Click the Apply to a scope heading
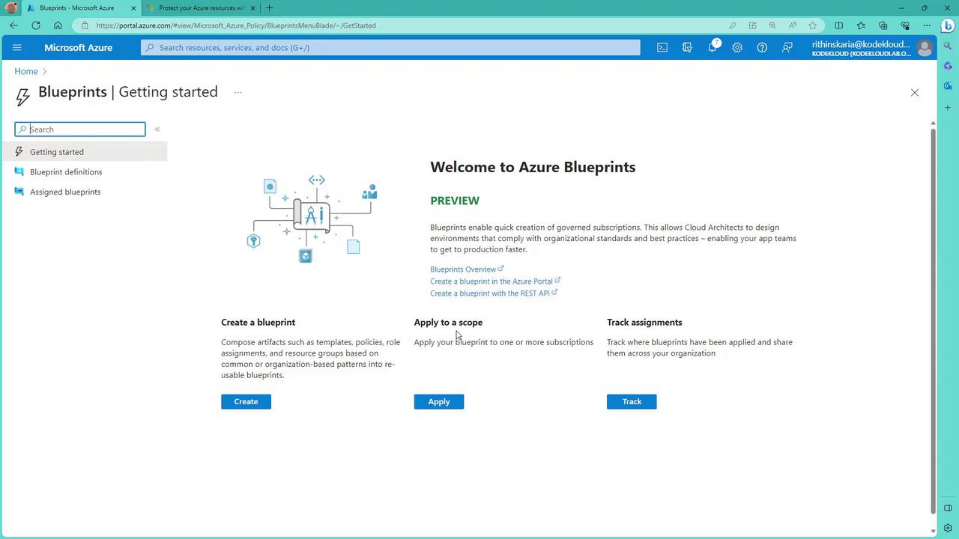The width and height of the screenshot is (959, 539). point(448,323)
